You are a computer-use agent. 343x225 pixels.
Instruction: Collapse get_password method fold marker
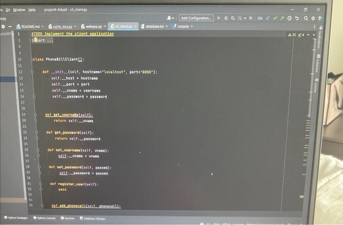point(37,133)
